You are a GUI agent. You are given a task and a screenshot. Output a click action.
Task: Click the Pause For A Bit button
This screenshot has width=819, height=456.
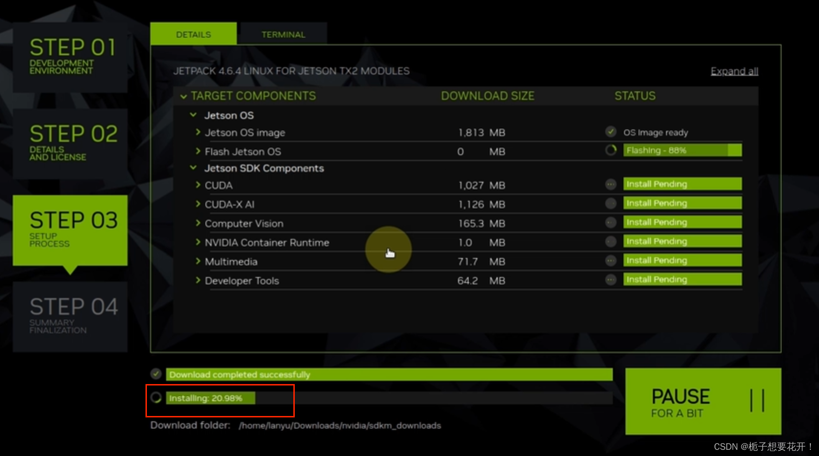click(703, 401)
